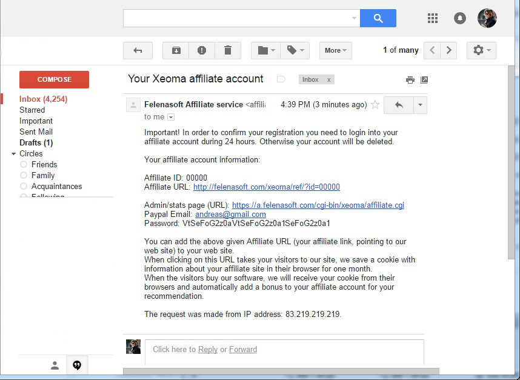Expand the More actions dropdown
520x380 pixels.
click(336, 50)
